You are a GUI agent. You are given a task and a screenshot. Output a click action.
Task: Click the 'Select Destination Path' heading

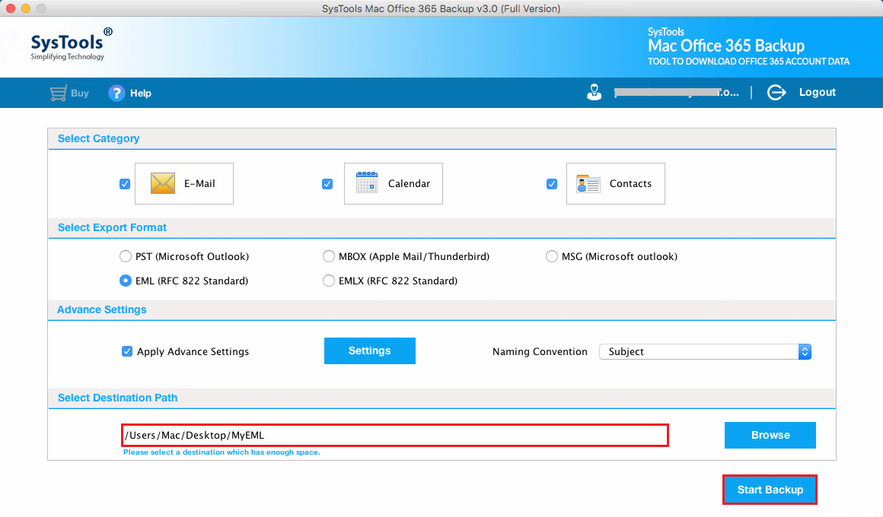118,398
